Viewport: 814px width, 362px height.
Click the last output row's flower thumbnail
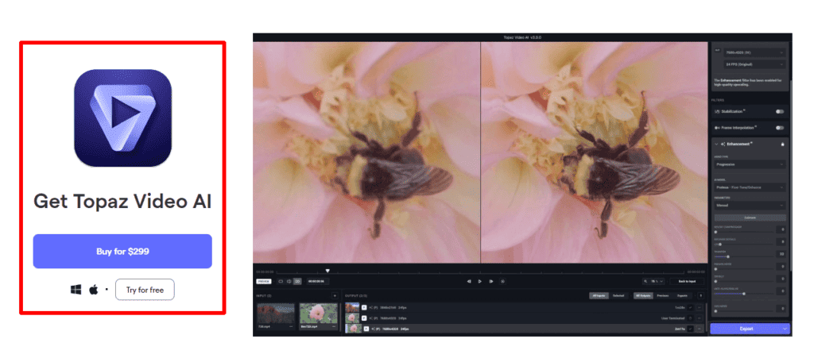pos(354,329)
